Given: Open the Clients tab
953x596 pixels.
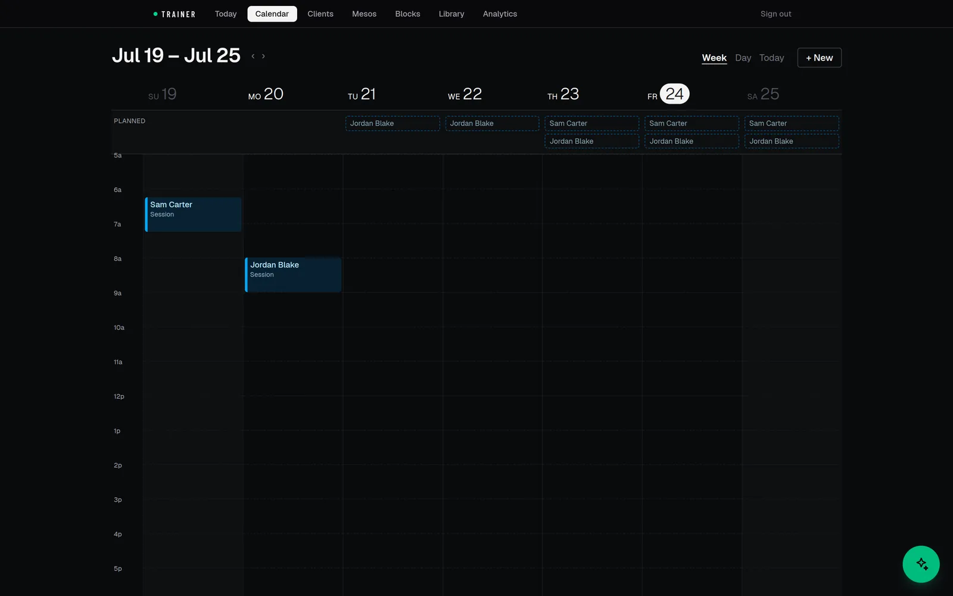Looking at the screenshot, I should pos(320,14).
